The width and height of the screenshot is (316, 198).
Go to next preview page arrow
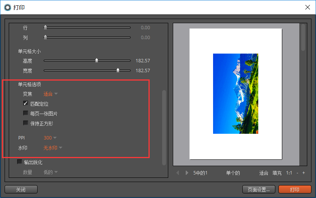coord(187,173)
